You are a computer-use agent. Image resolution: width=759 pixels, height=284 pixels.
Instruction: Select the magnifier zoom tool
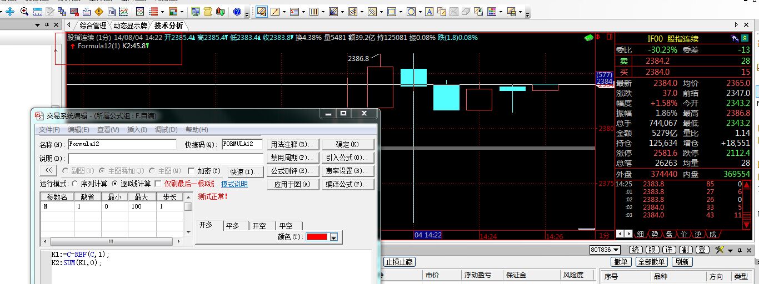coord(24,11)
